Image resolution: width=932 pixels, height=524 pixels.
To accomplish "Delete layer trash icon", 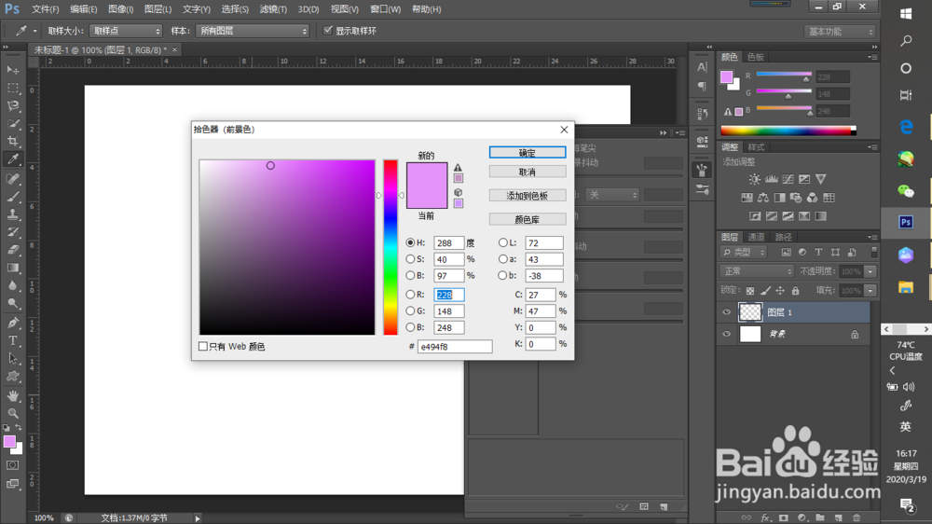I will [x=857, y=517].
